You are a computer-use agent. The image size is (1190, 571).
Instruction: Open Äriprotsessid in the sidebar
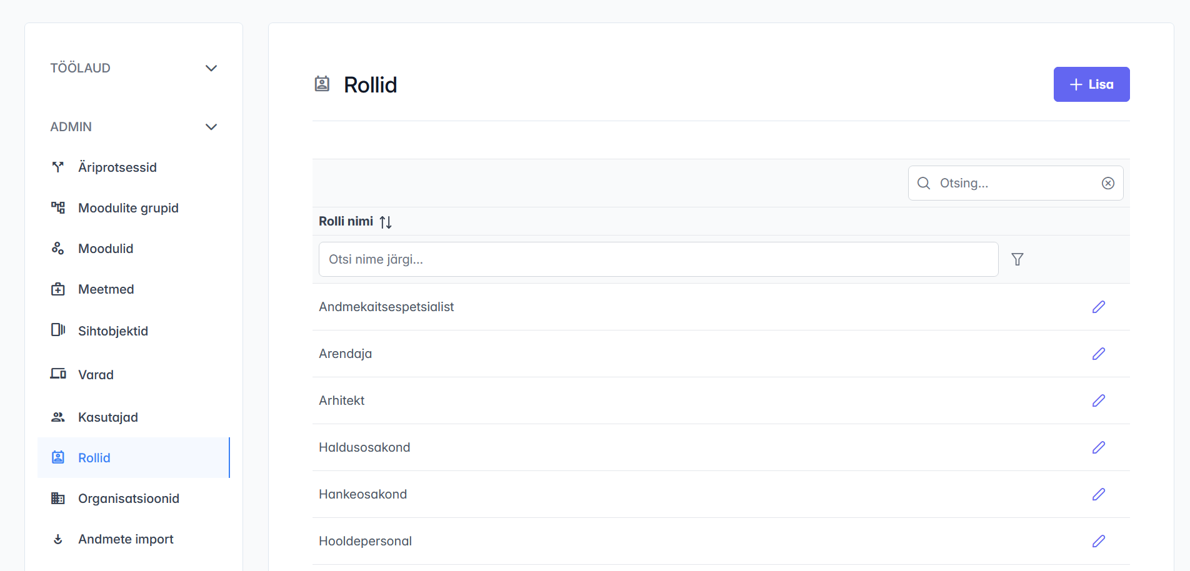(x=117, y=167)
